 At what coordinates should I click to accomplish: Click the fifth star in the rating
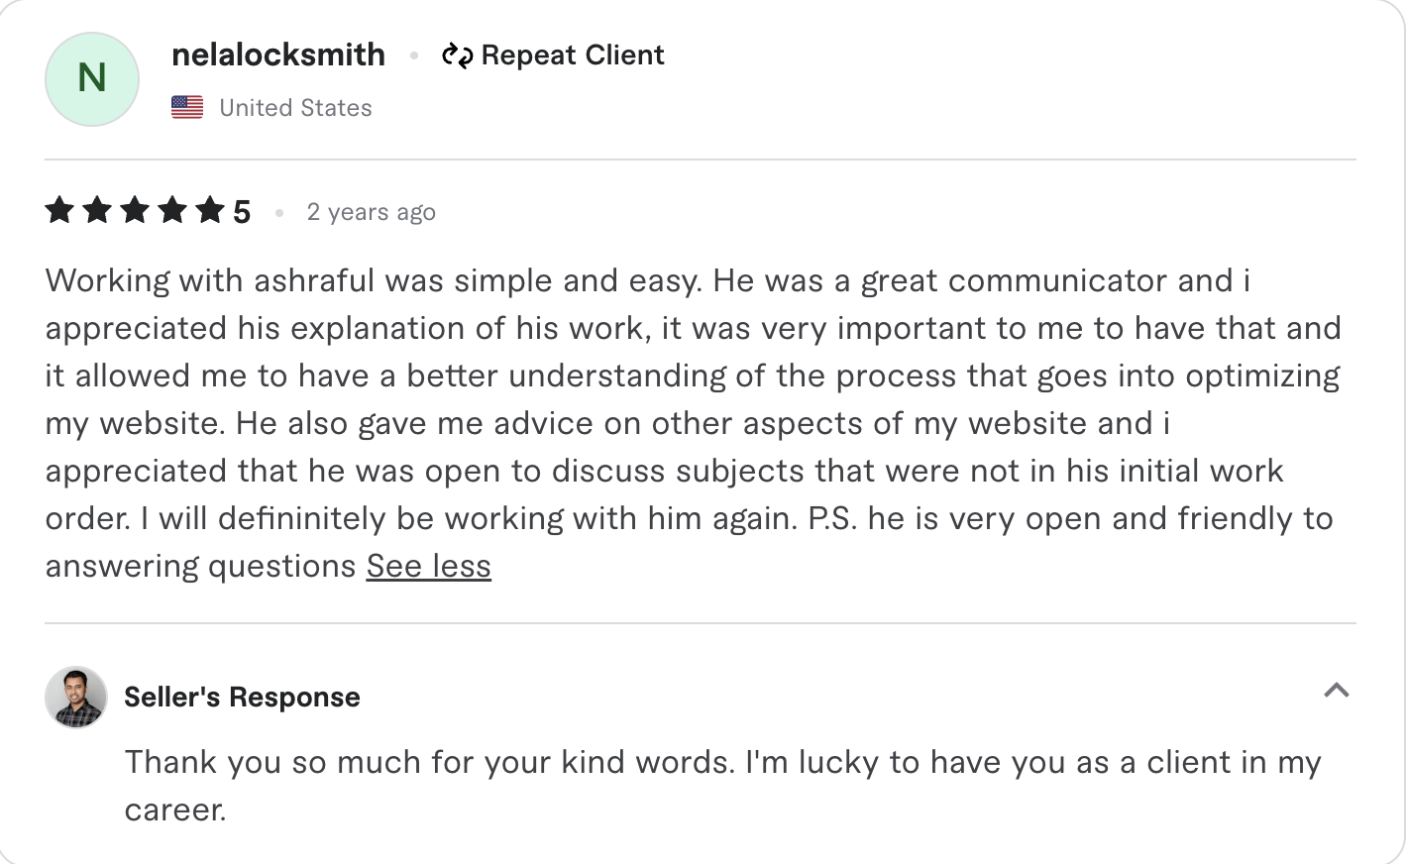coord(212,210)
